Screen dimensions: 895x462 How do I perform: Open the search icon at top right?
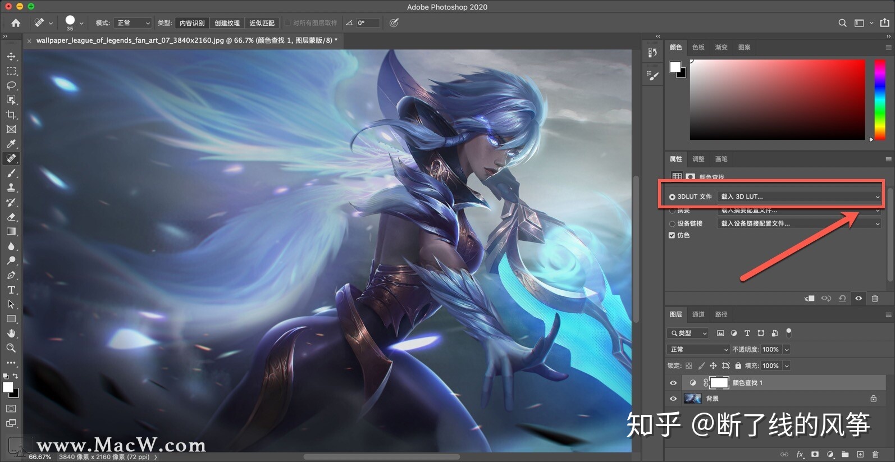(842, 23)
